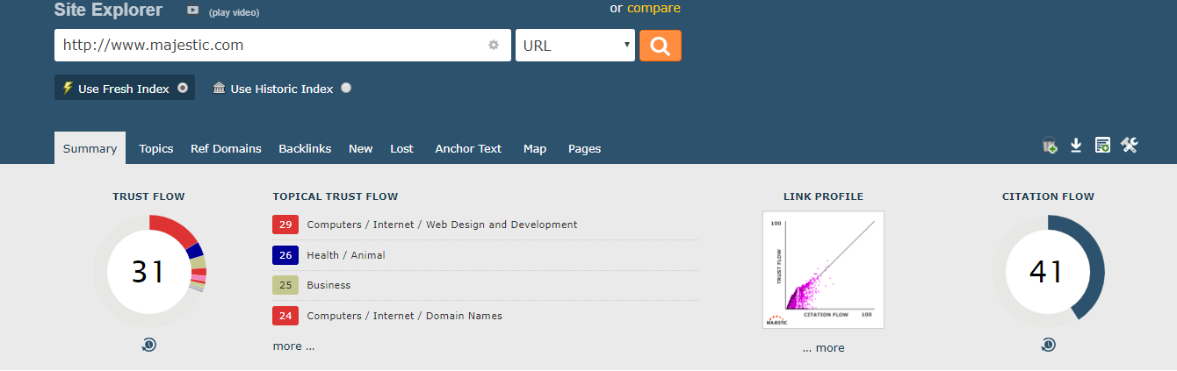The image size is (1177, 371).
Task: Open the Link Profile scatter chart thumbnail
Action: pos(823,269)
